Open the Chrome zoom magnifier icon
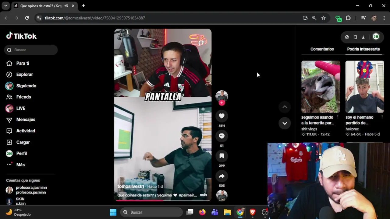This screenshot has width=390, height=219. tap(314, 18)
